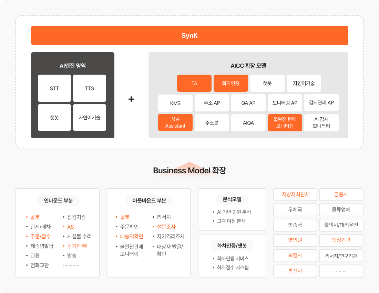Viewport: 379px width, 293px height.
Task: Click the AICC 확장 모델 heading
Action: [x=248, y=66]
